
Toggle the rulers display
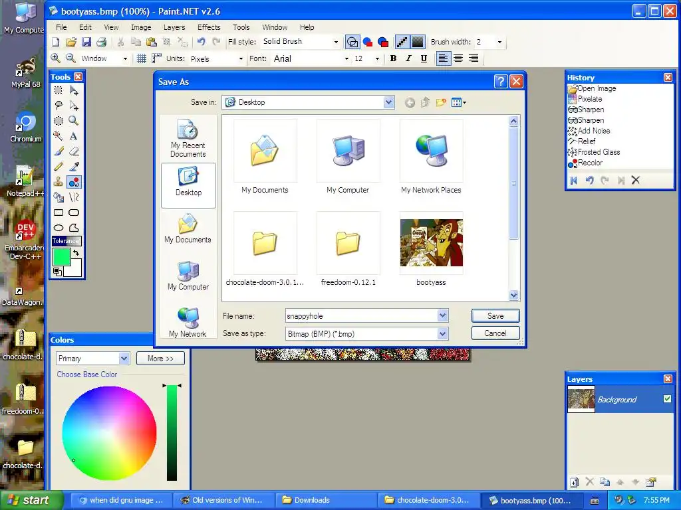(157, 58)
